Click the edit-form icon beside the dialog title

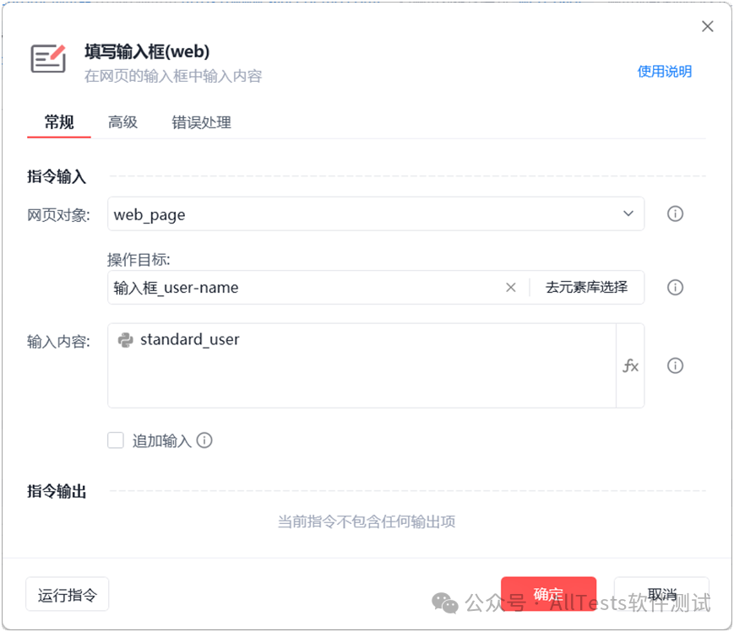48,58
